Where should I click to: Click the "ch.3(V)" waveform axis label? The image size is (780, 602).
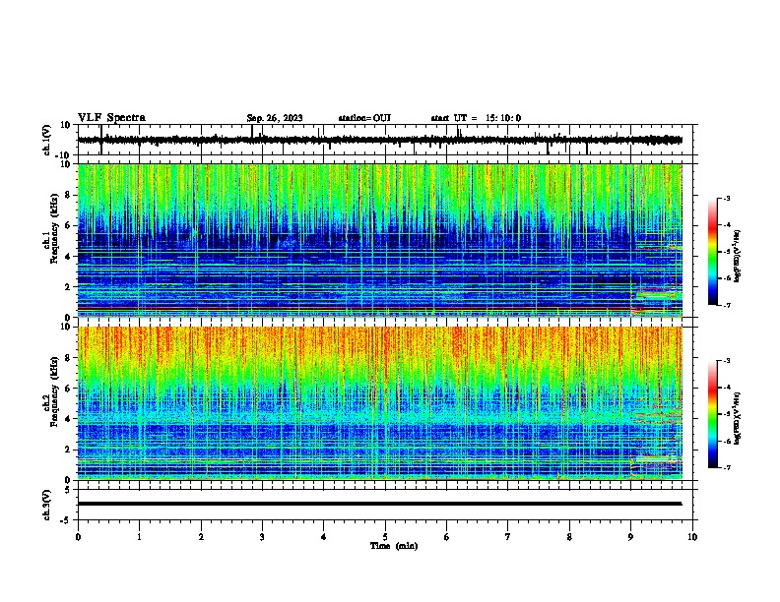pos(47,505)
